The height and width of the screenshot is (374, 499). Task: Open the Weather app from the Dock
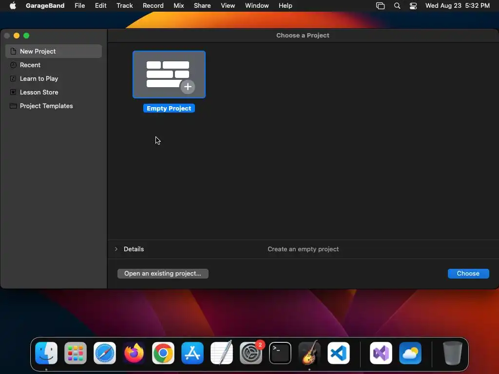[410, 353]
